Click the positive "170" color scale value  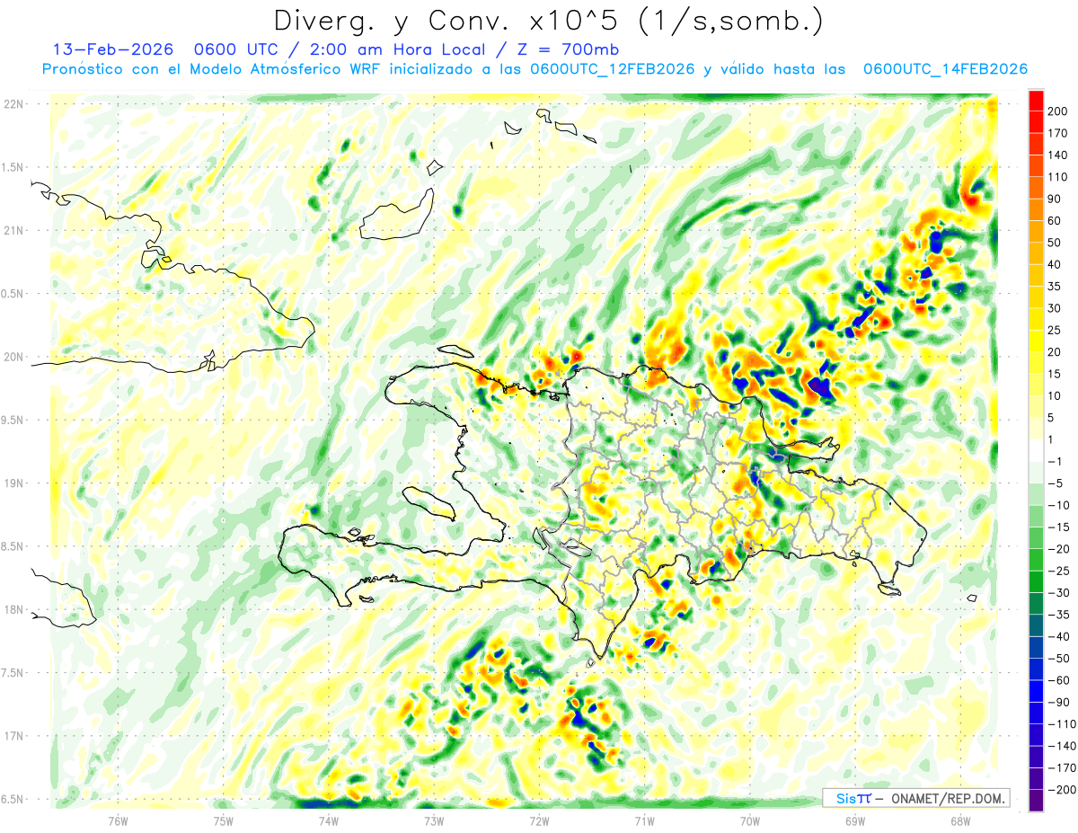pyautogui.click(x=1059, y=133)
